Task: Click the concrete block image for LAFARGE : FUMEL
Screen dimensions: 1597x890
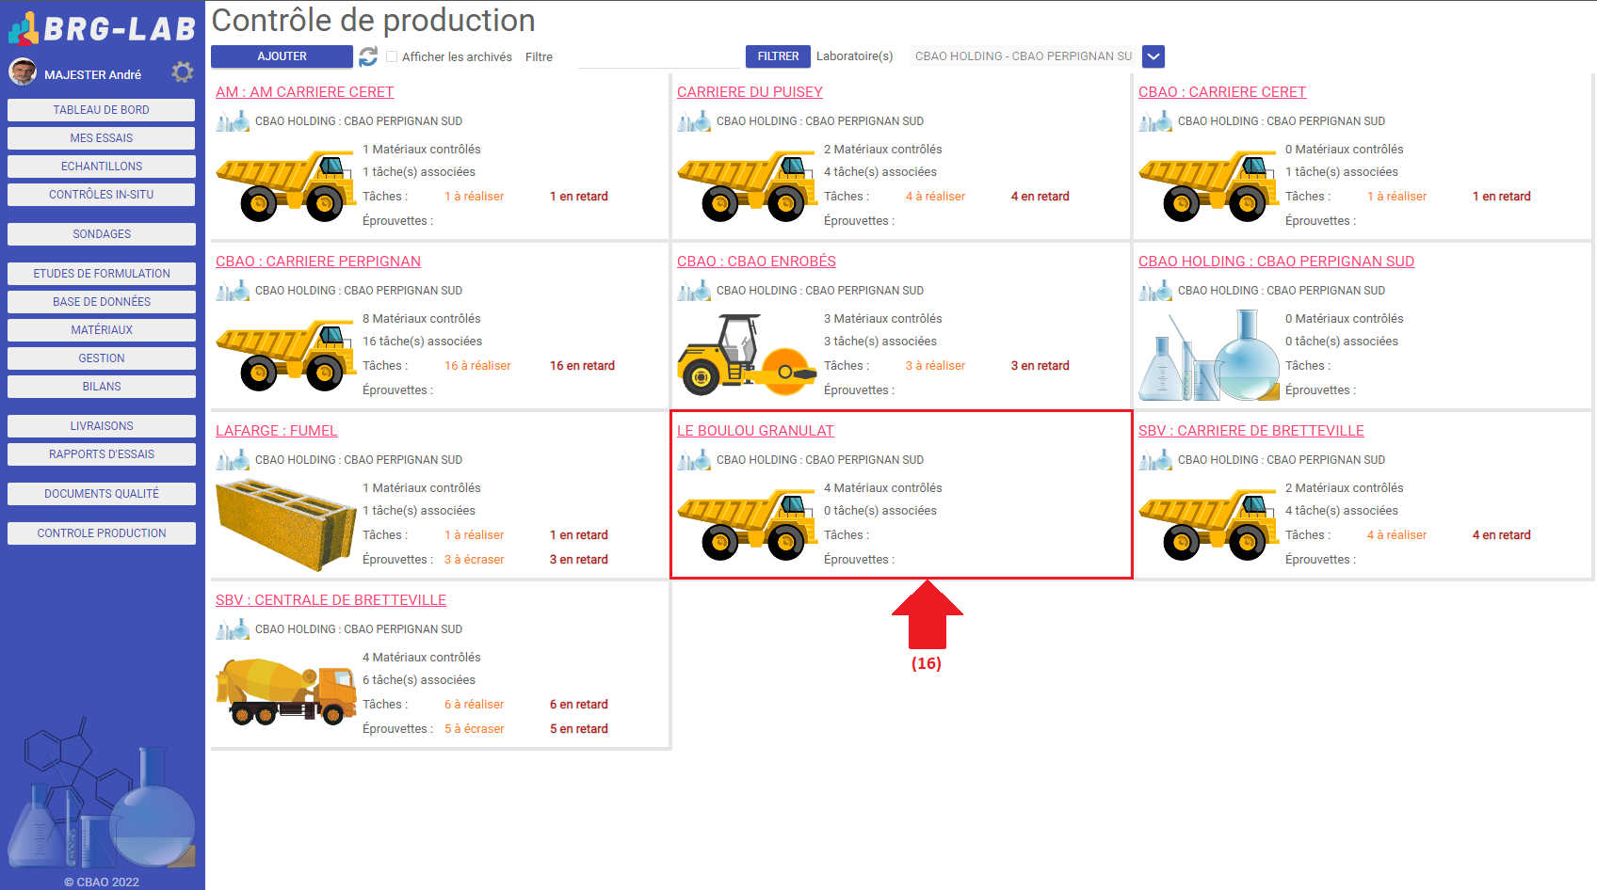Action: coord(286,525)
